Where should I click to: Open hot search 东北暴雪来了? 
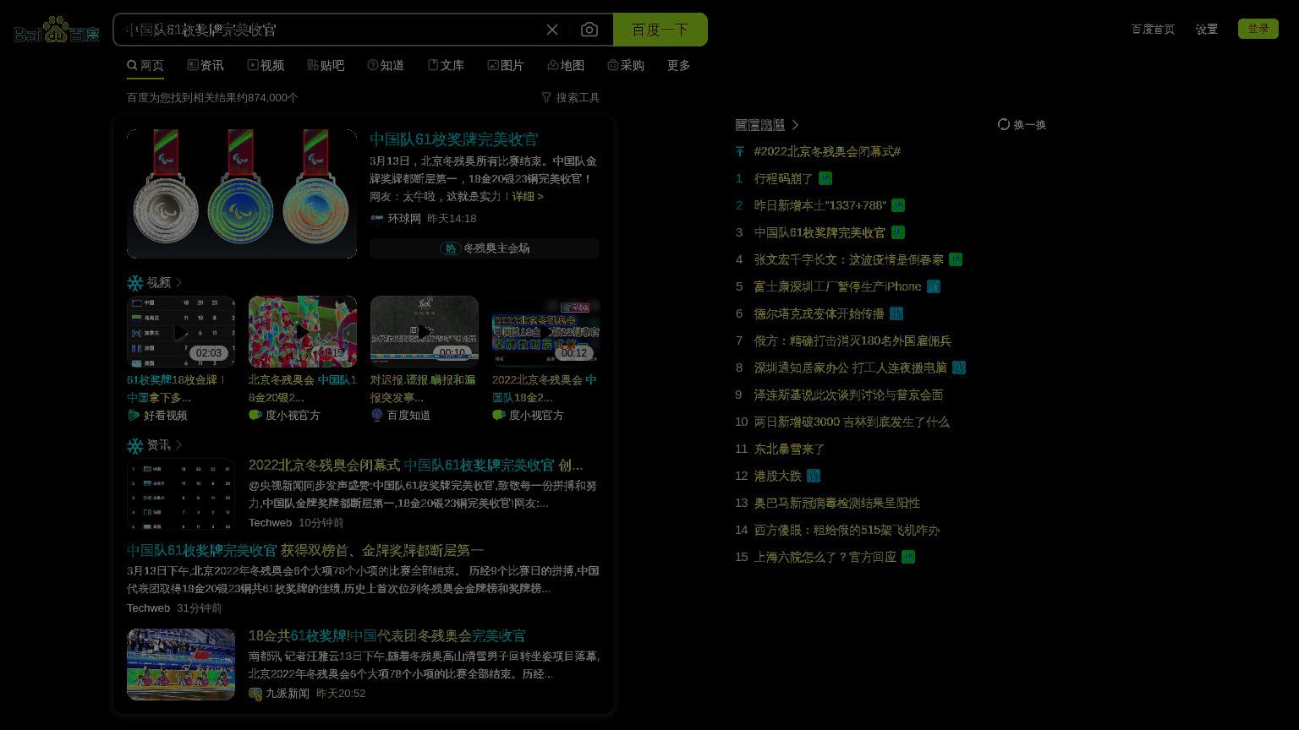point(789,449)
